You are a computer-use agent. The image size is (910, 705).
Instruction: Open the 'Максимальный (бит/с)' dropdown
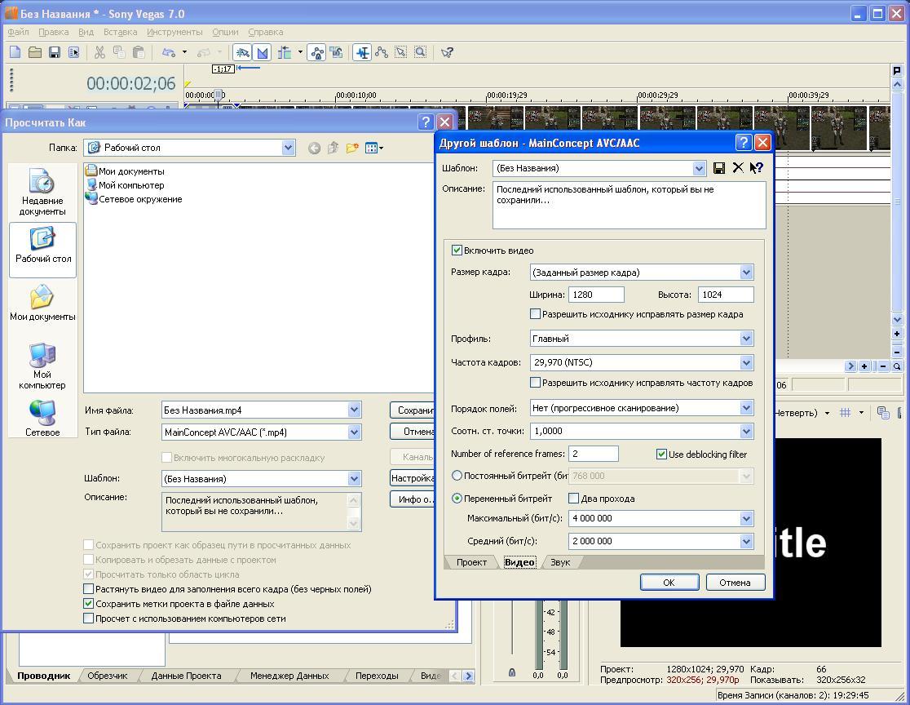746,518
